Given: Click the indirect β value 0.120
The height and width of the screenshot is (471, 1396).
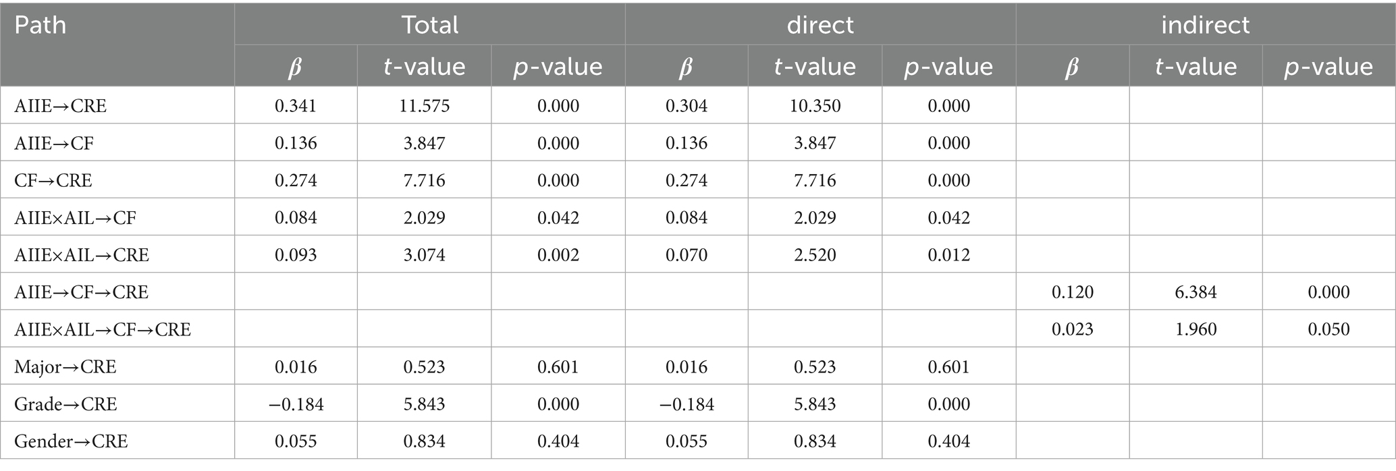Looking at the screenshot, I should pos(1072,292).
